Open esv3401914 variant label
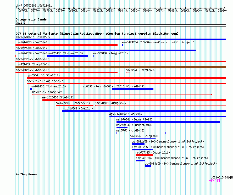The image size is (233, 195). [x=172, y=158]
